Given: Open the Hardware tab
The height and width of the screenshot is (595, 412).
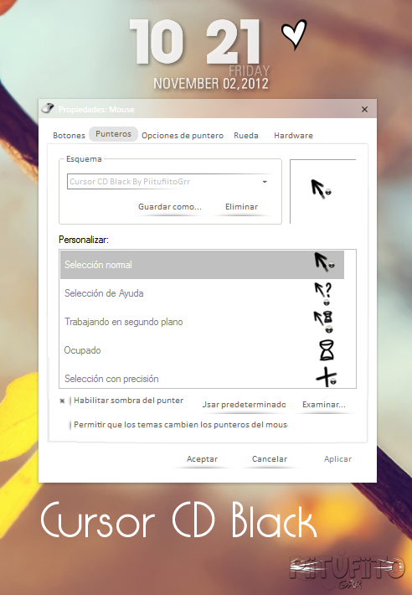Looking at the screenshot, I should pyautogui.click(x=293, y=136).
